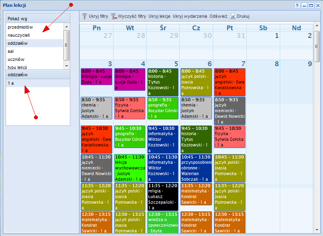The image size is (323, 236).
Task: Open Friday 8:00 język angielski lesson
Action: pyautogui.click(x=230, y=82)
